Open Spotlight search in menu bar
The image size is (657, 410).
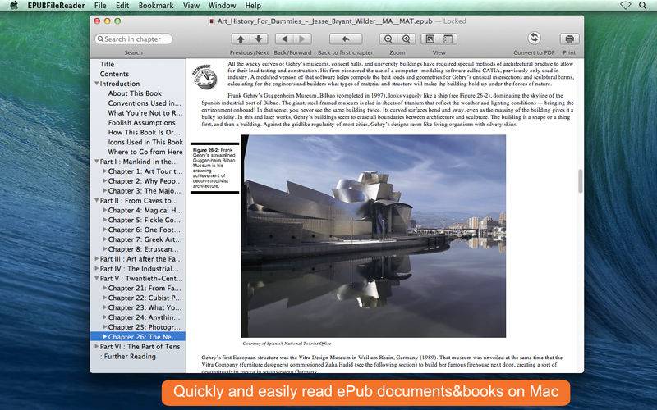coord(642,6)
